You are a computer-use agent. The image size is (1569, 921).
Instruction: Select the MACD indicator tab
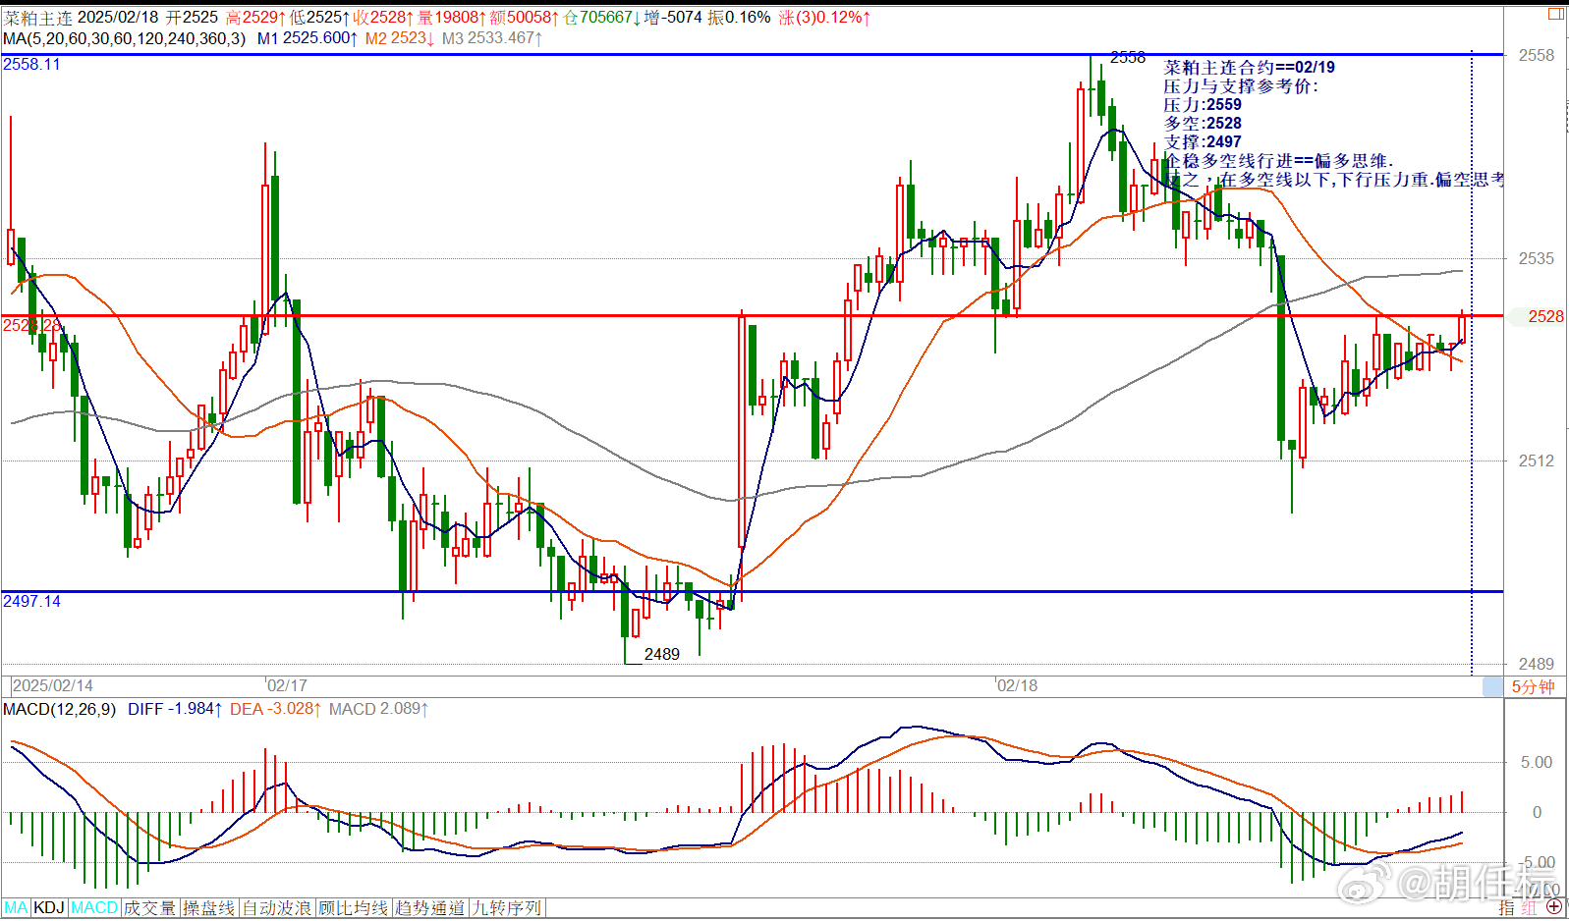94,908
